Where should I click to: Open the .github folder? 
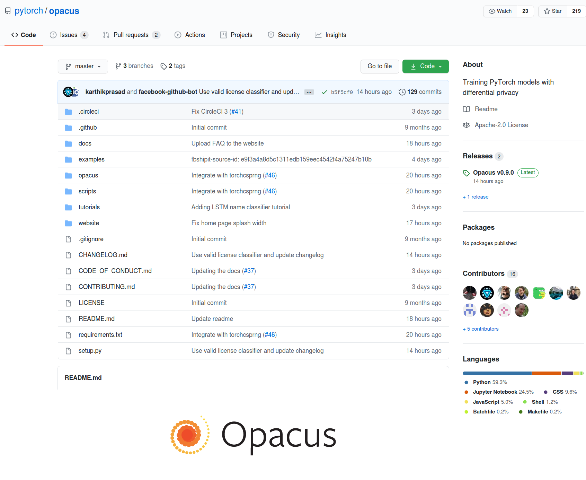(88, 128)
